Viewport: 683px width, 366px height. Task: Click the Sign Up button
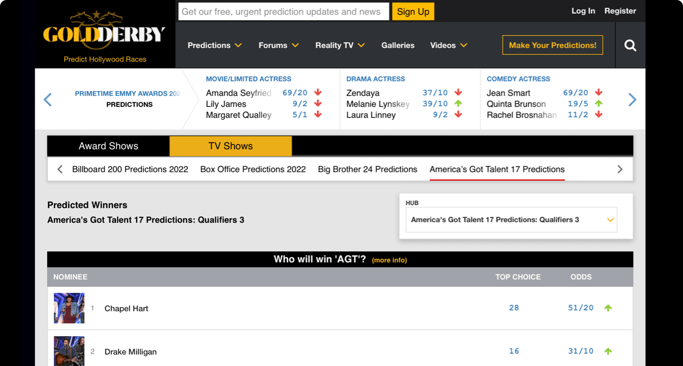413,12
